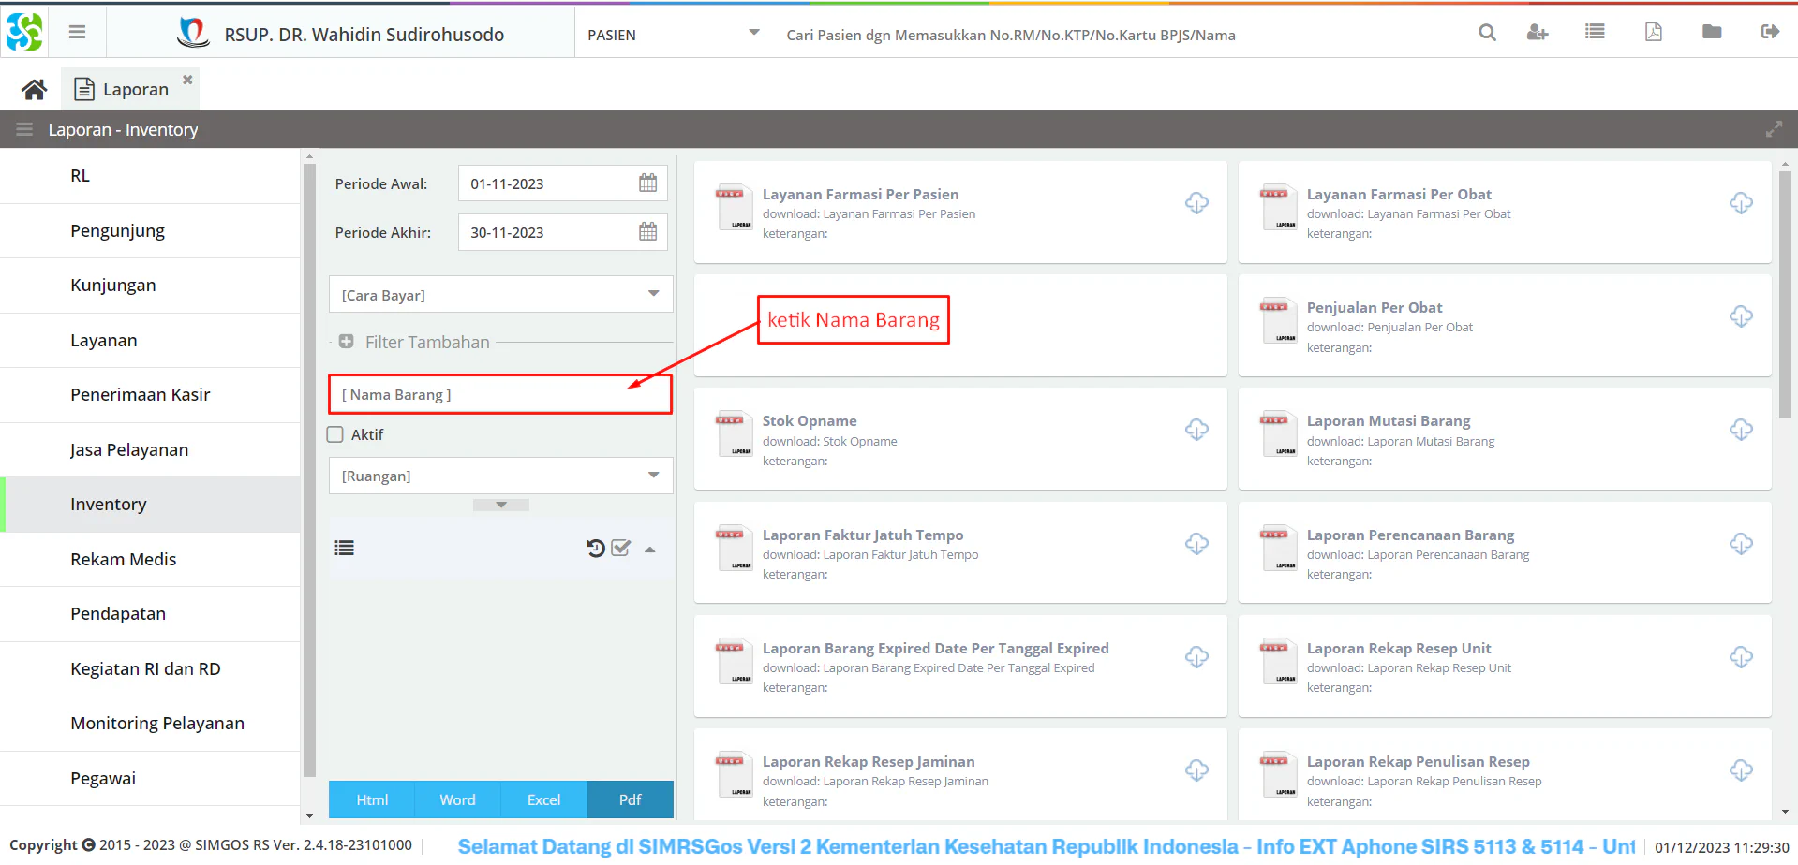Choose Excel output format

click(543, 799)
